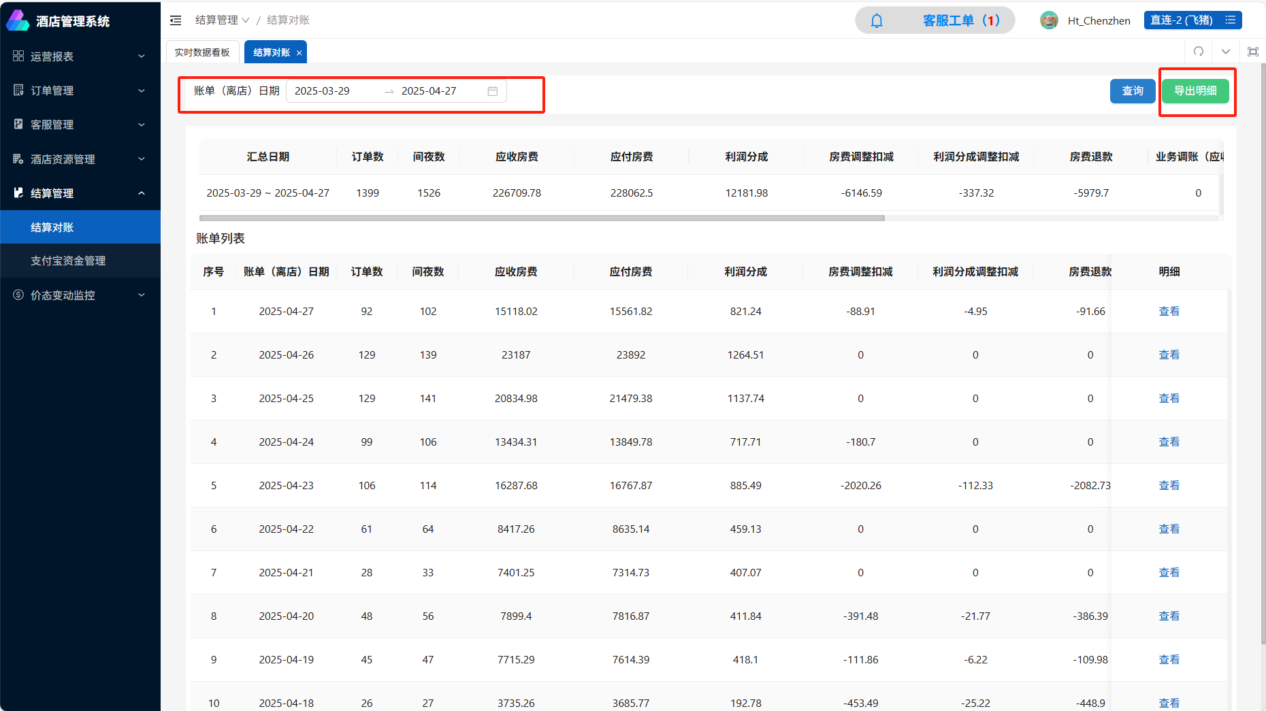Expand 运营报表 sidebar menu
Image resolution: width=1266 pixels, height=711 pixels.
point(80,56)
